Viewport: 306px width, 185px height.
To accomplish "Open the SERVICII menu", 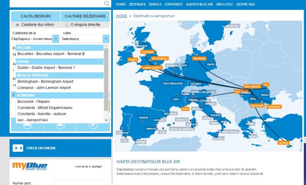I will pos(155,4).
